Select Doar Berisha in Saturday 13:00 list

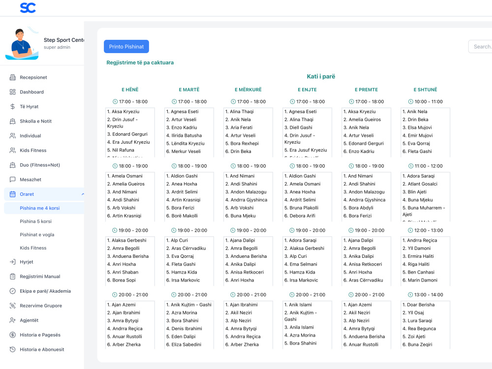[x=418, y=305]
